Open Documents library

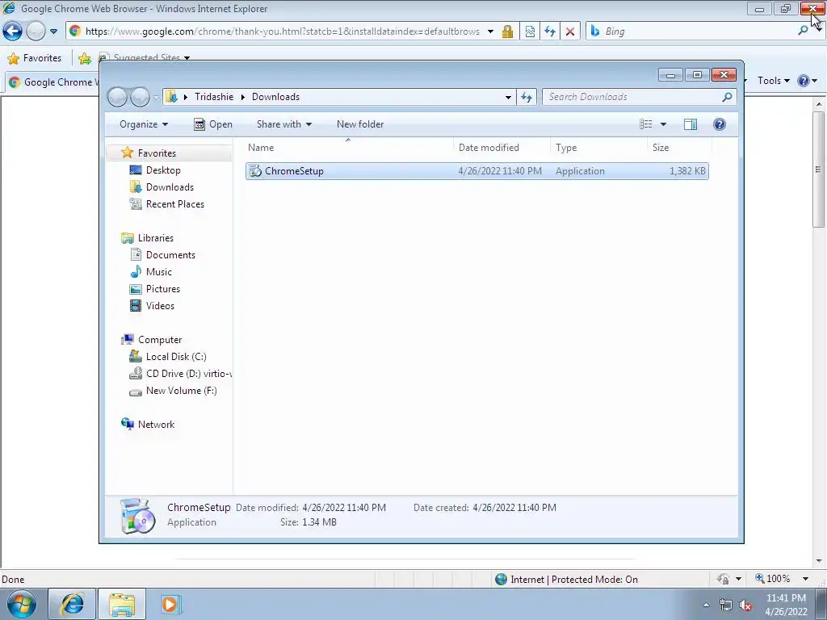tap(170, 255)
